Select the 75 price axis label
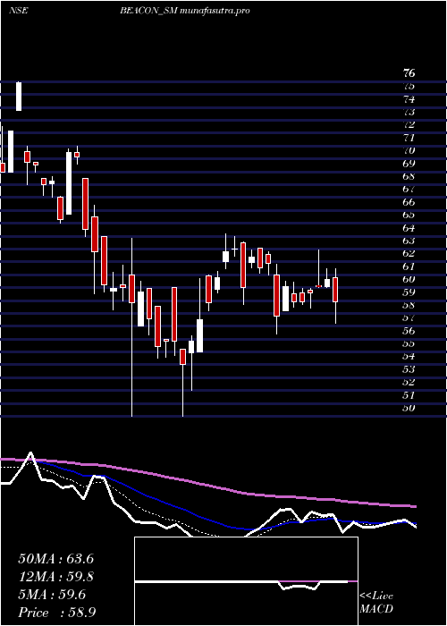Screen dimensions: 447x626 409,86
